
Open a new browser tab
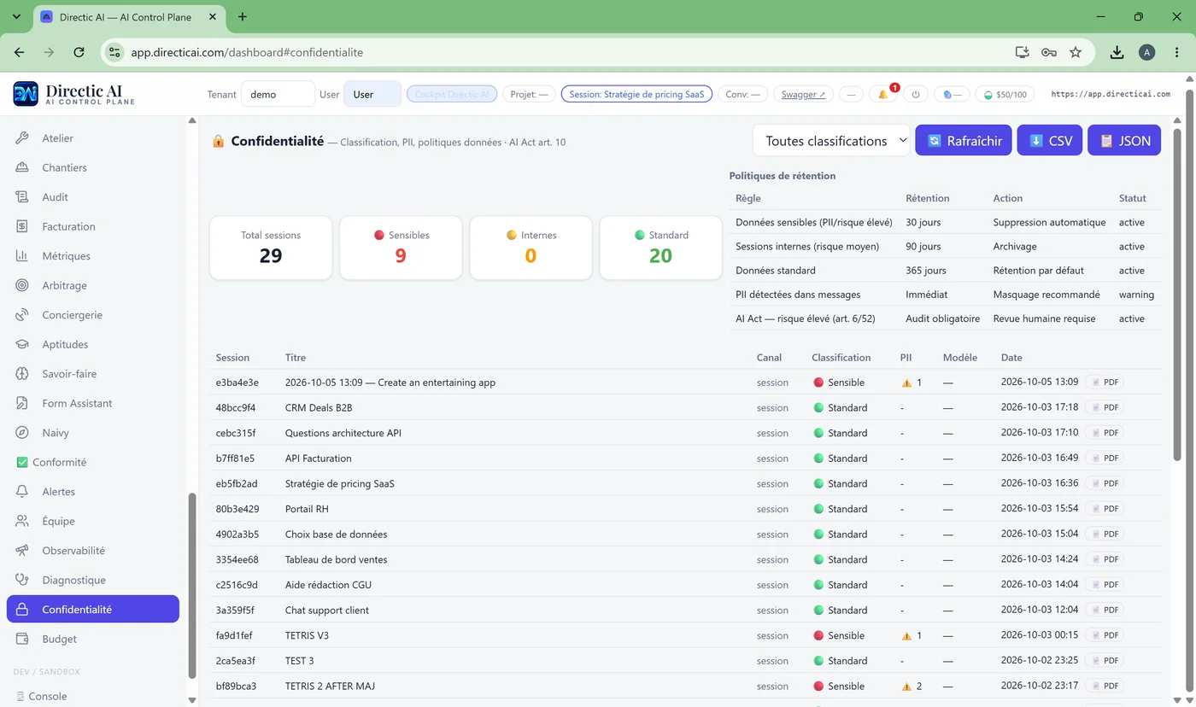pos(243,16)
